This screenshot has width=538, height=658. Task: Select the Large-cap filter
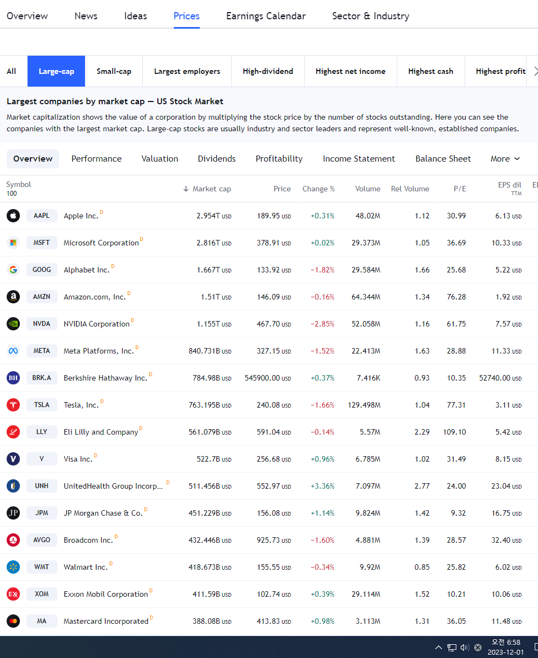pyautogui.click(x=56, y=71)
